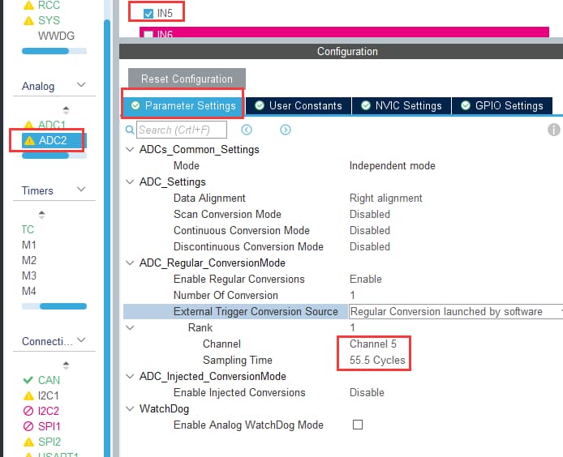Enable Analog WatchDog Mode checkbox
The image size is (563, 457).
click(x=357, y=425)
